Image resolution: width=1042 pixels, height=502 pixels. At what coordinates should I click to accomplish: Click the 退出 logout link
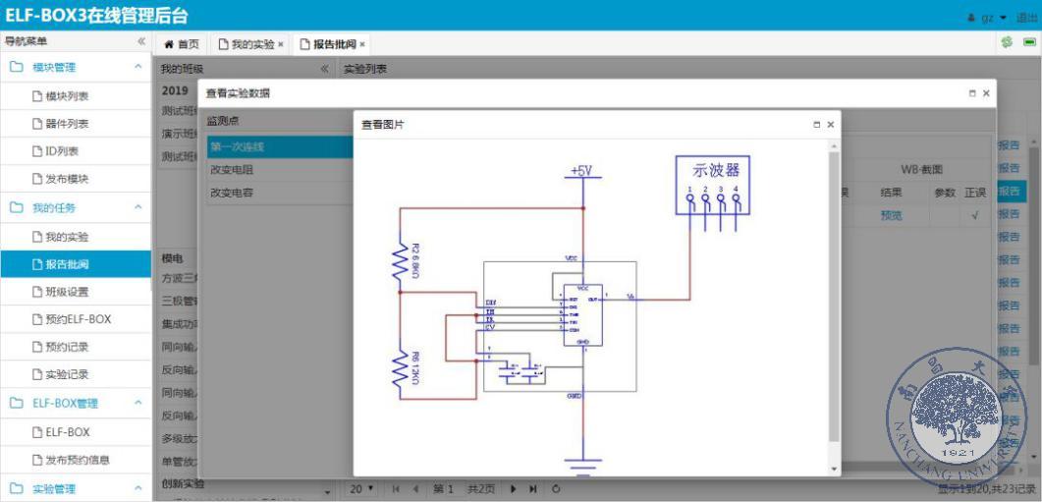[x=1025, y=18]
